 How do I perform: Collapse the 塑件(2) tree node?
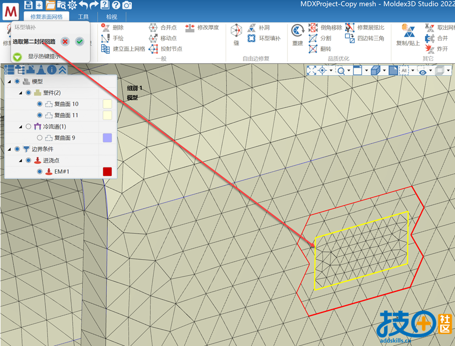tap(21, 93)
